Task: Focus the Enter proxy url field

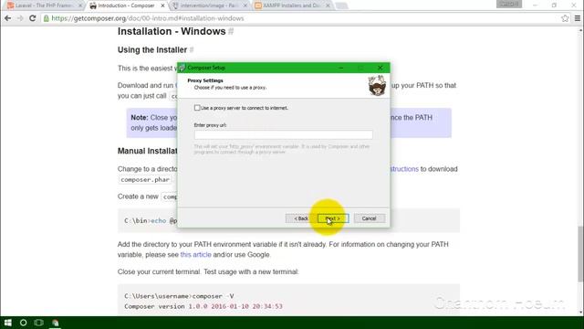Action: click(283, 134)
